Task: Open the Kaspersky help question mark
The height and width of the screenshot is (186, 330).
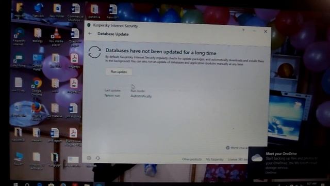Action: tap(243, 30)
